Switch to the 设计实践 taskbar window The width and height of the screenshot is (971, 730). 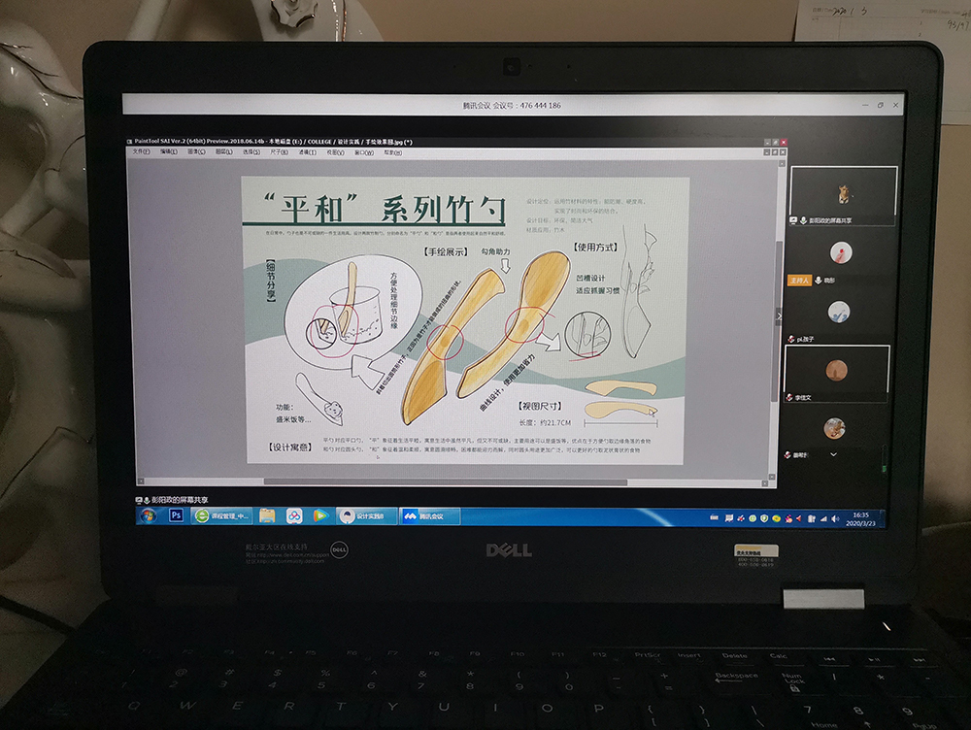click(365, 516)
